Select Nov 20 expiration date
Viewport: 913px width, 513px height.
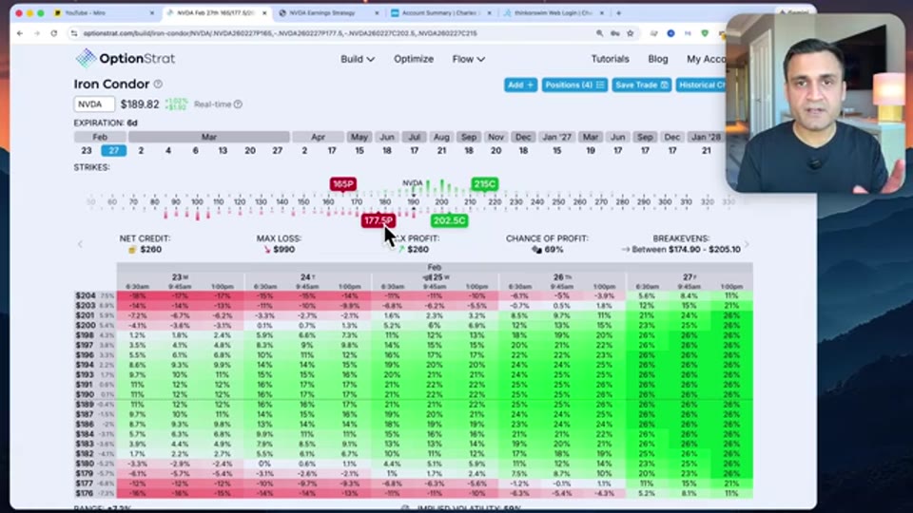tap(495, 151)
